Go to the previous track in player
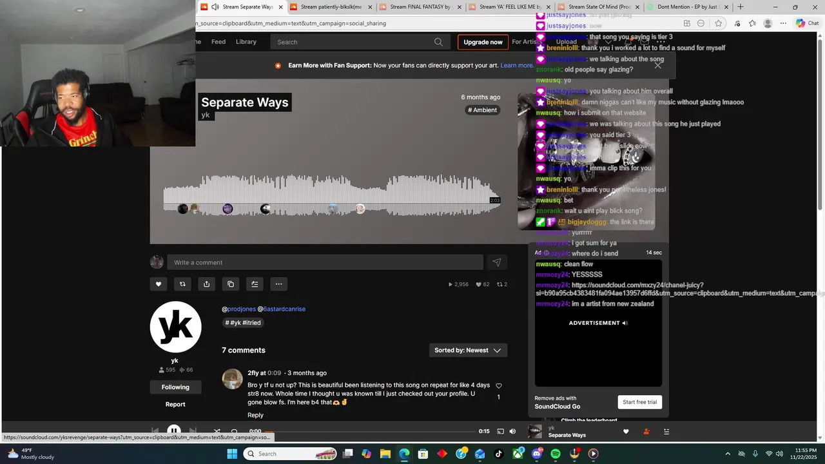 tap(155, 431)
